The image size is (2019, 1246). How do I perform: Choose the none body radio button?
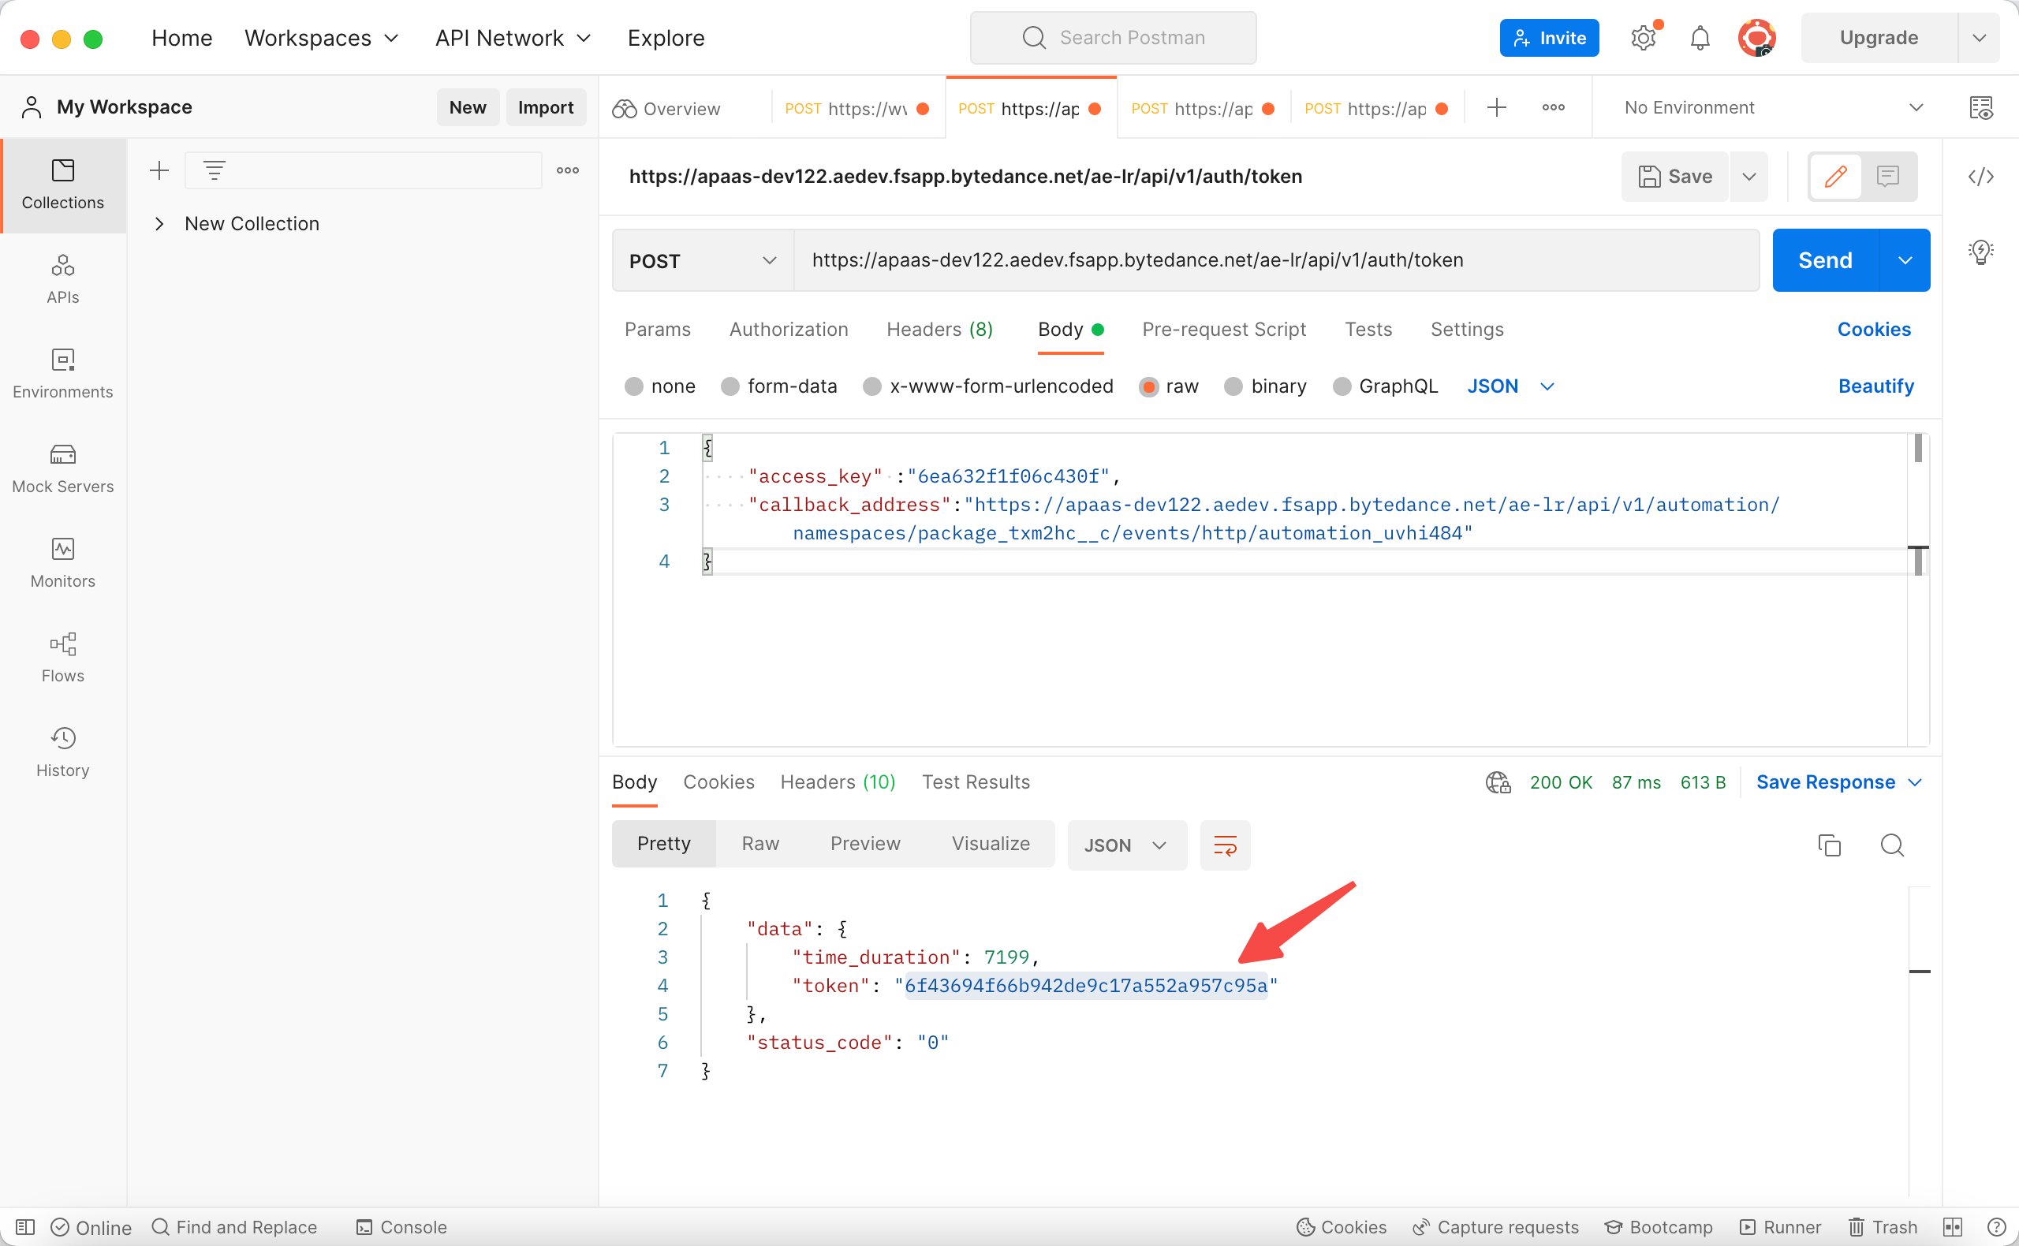(x=633, y=386)
